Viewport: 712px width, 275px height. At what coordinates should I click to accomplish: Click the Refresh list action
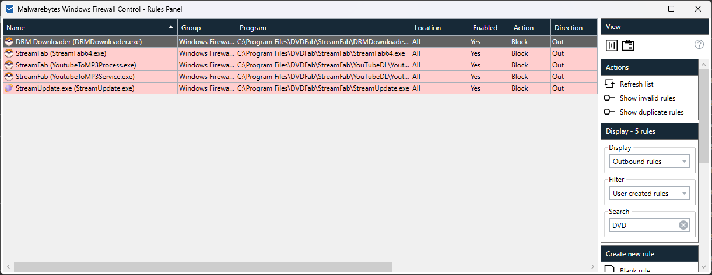tap(636, 84)
